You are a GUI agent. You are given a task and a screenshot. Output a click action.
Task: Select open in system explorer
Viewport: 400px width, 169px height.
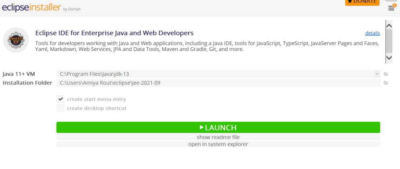[218, 144]
